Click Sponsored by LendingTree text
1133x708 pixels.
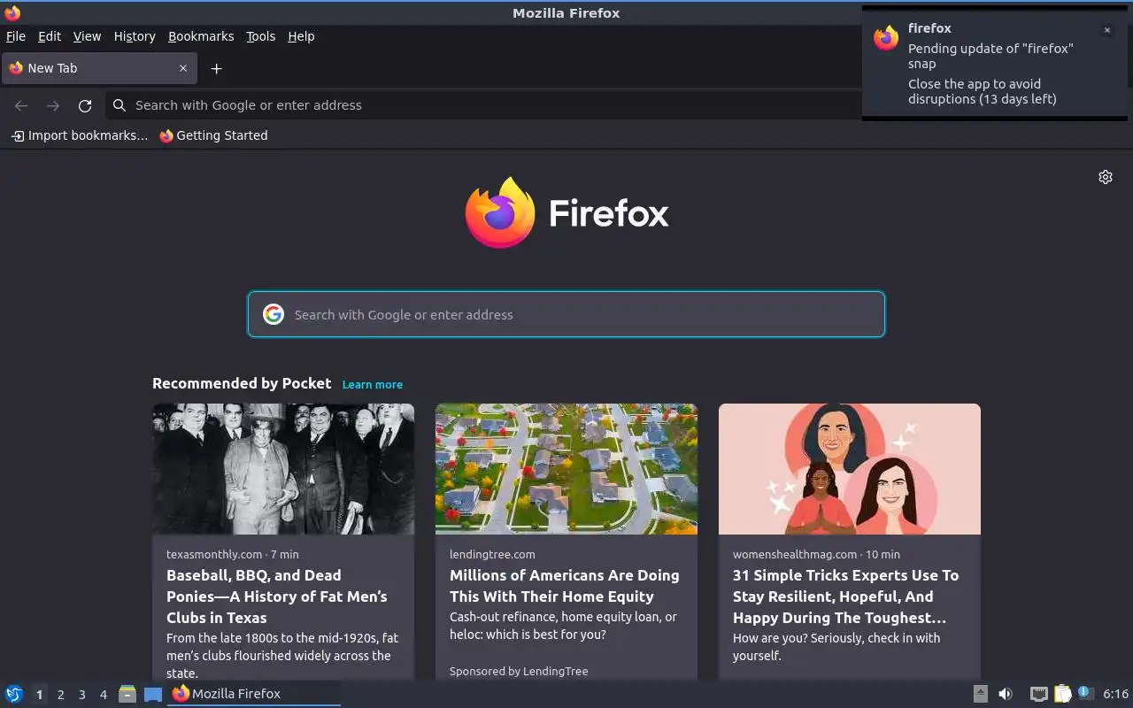[x=519, y=671]
